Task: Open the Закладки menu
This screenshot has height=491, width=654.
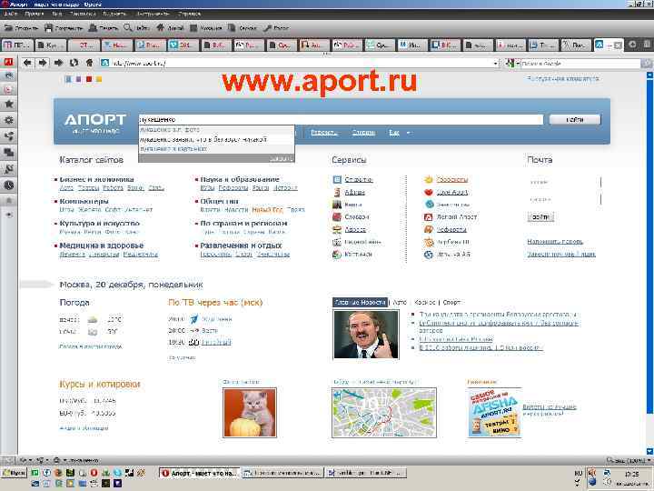Action: click(x=83, y=14)
